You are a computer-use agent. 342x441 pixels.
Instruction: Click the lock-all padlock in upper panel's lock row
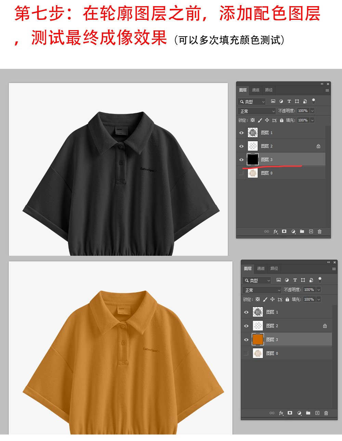(x=281, y=120)
